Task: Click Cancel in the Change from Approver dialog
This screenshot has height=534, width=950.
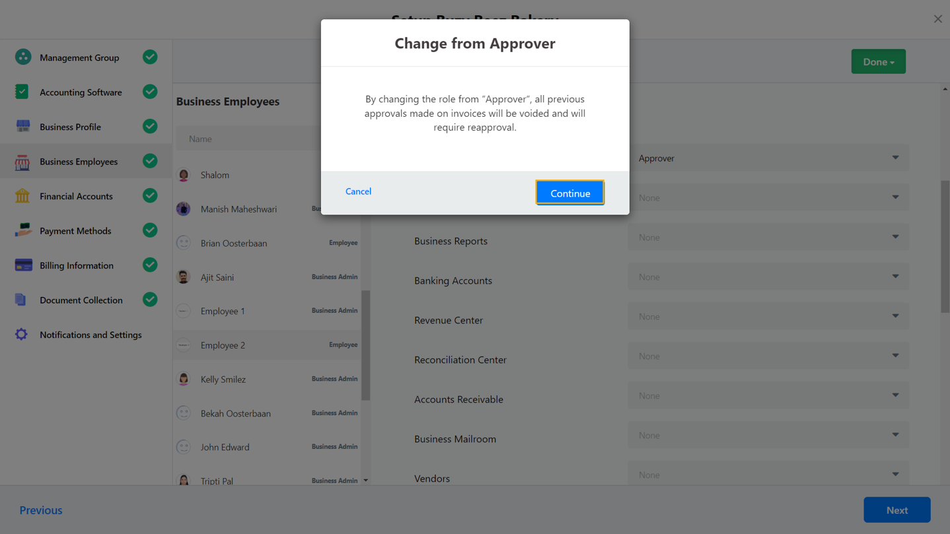Action: [x=358, y=191]
